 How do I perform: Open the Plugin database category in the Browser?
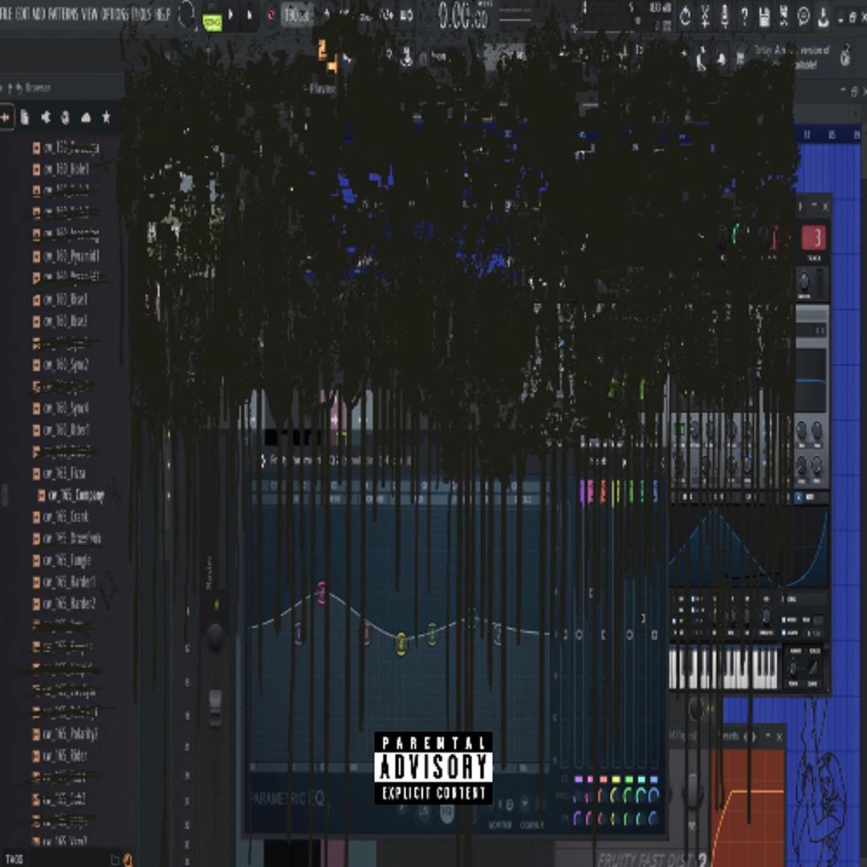(46, 117)
